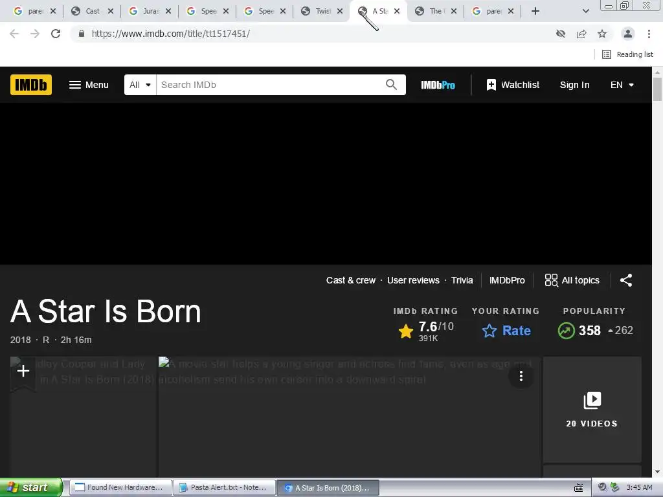Click the padlock site info icon
Viewport: 663px width, 497px height.
click(x=82, y=34)
